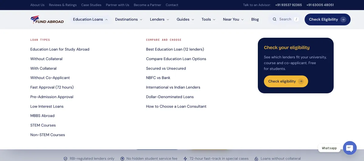364x161 pixels.
Task: Expand the Tools menu
Action: (x=208, y=19)
